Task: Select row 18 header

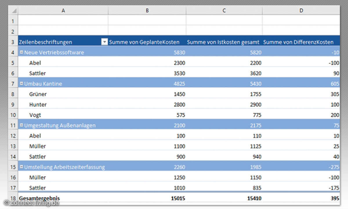Action: point(13,198)
